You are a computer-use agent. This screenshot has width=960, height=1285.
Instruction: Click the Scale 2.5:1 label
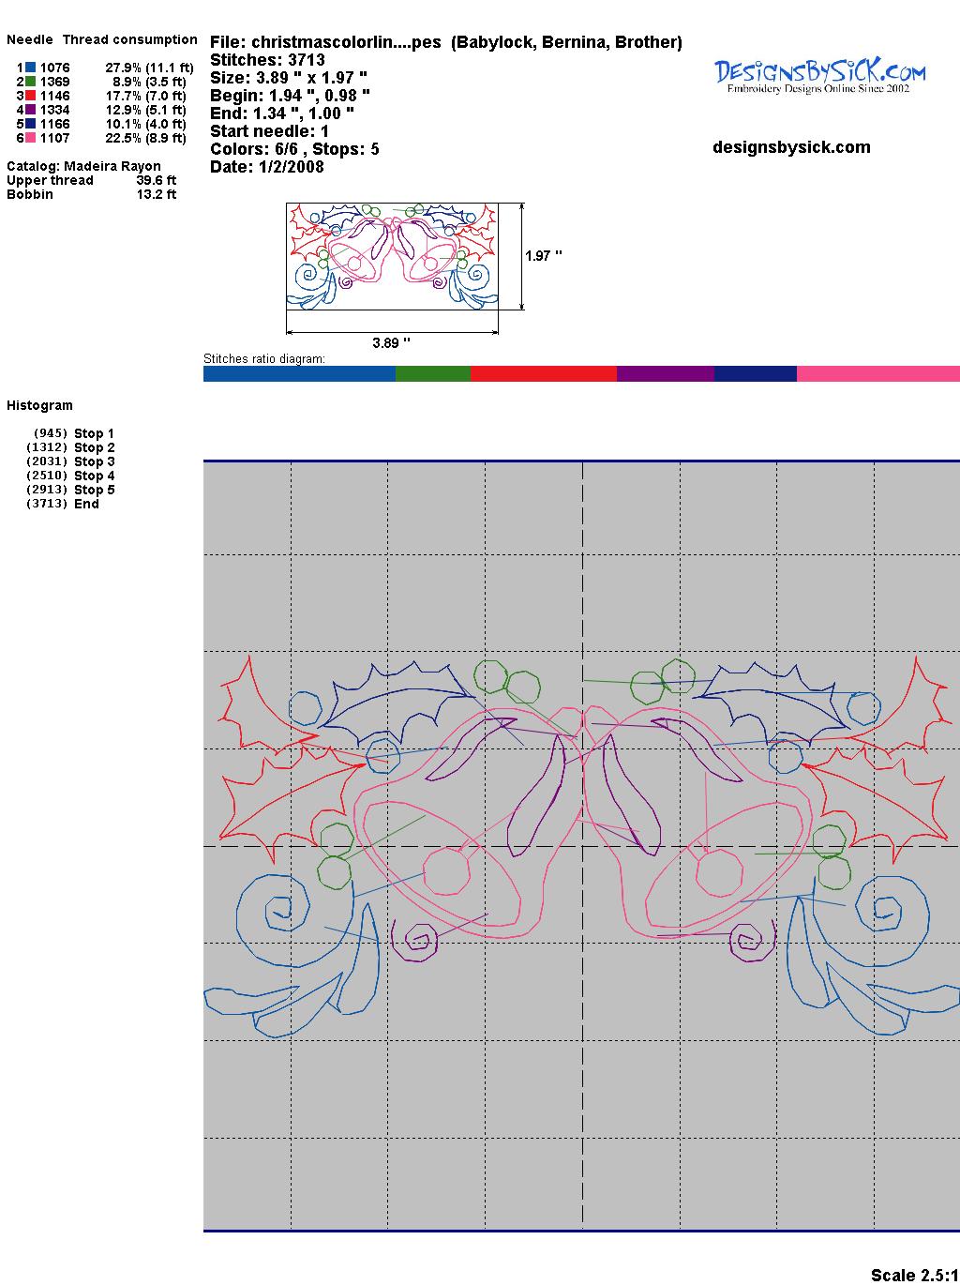[x=914, y=1275]
